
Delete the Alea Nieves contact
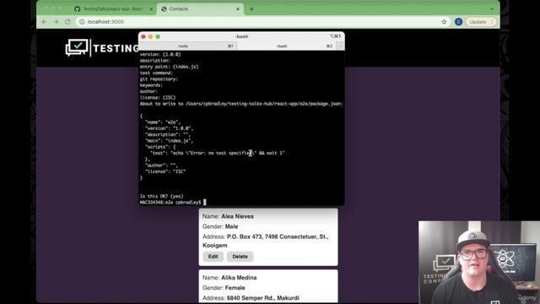(x=240, y=257)
